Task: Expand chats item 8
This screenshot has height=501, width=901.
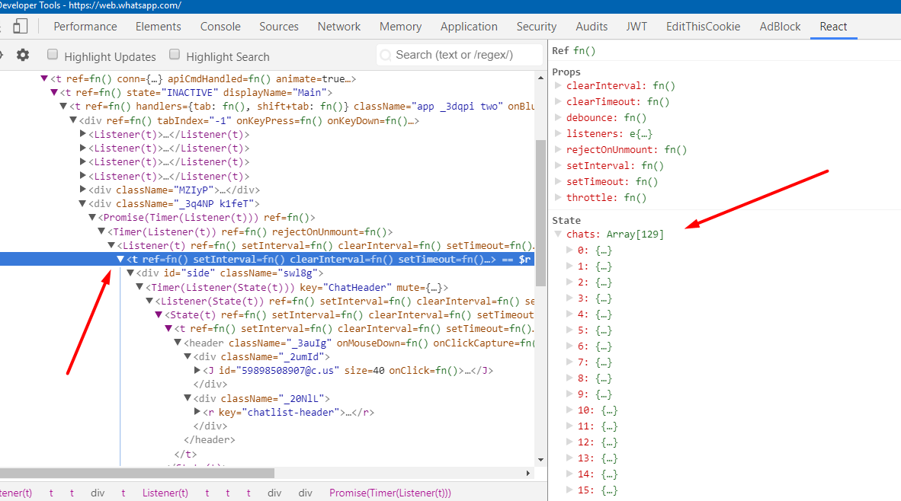Action: tap(569, 378)
